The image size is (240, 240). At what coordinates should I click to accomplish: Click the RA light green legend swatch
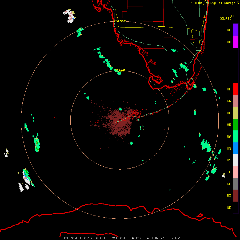235,137
